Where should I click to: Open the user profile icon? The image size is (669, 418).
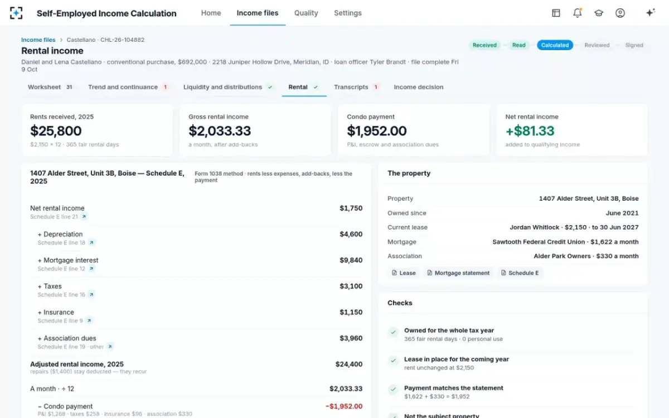[620, 13]
